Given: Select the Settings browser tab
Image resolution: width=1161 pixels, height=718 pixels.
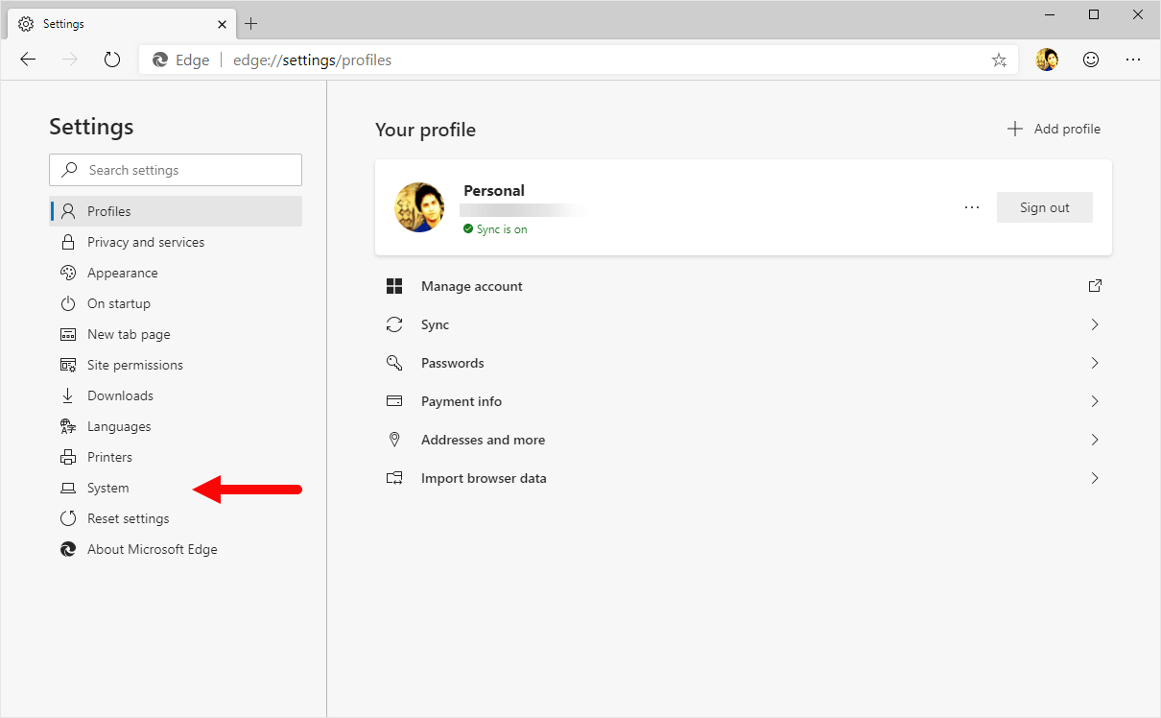Looking at the screenshot, I should [123, 23].
